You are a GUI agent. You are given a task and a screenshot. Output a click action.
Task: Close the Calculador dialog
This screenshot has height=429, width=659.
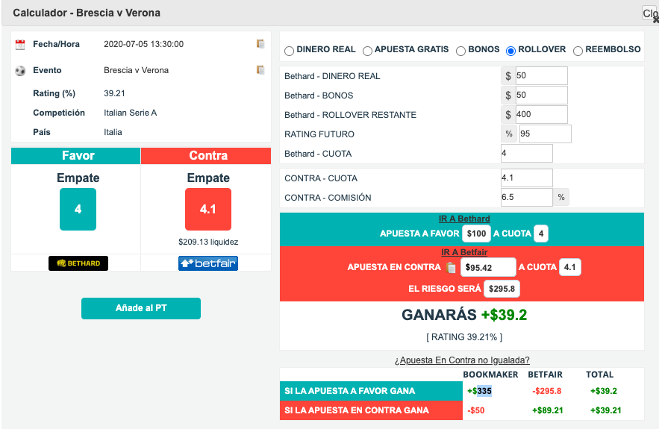click(650, 13)
